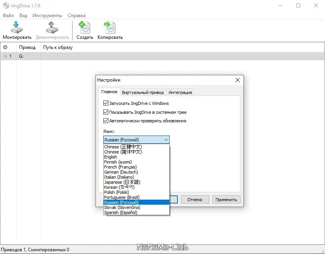Viewport: 325px width, 254px height.
Task: Select French (Français) language option
Action: click(x=136, y=167)
